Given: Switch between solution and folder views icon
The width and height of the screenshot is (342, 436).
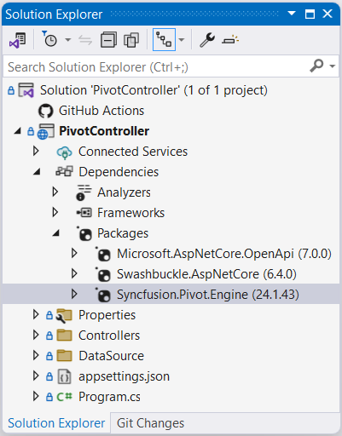Looking at the screenshot, I should point(18,40).
